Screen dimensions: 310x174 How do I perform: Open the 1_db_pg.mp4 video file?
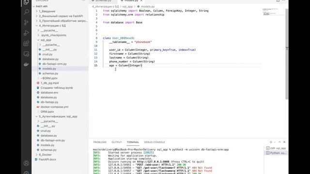49,83
